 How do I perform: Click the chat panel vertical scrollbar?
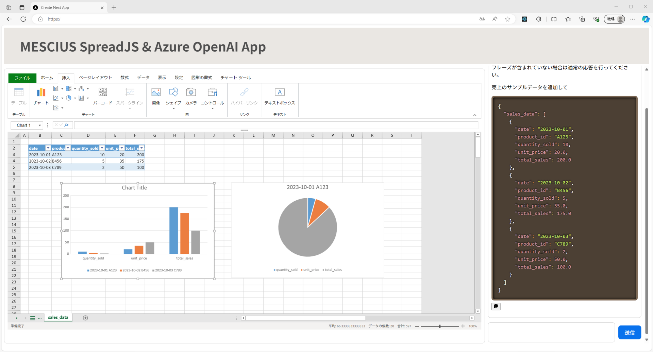(647, 221)
